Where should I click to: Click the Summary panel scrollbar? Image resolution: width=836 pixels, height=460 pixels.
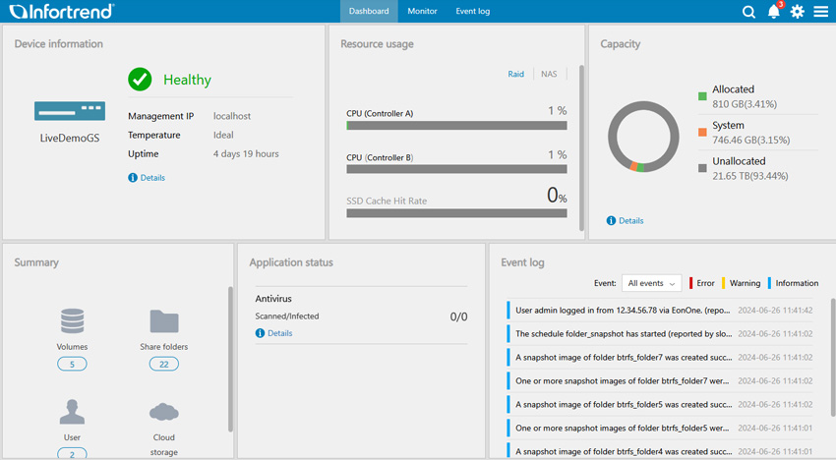point(230,360)
